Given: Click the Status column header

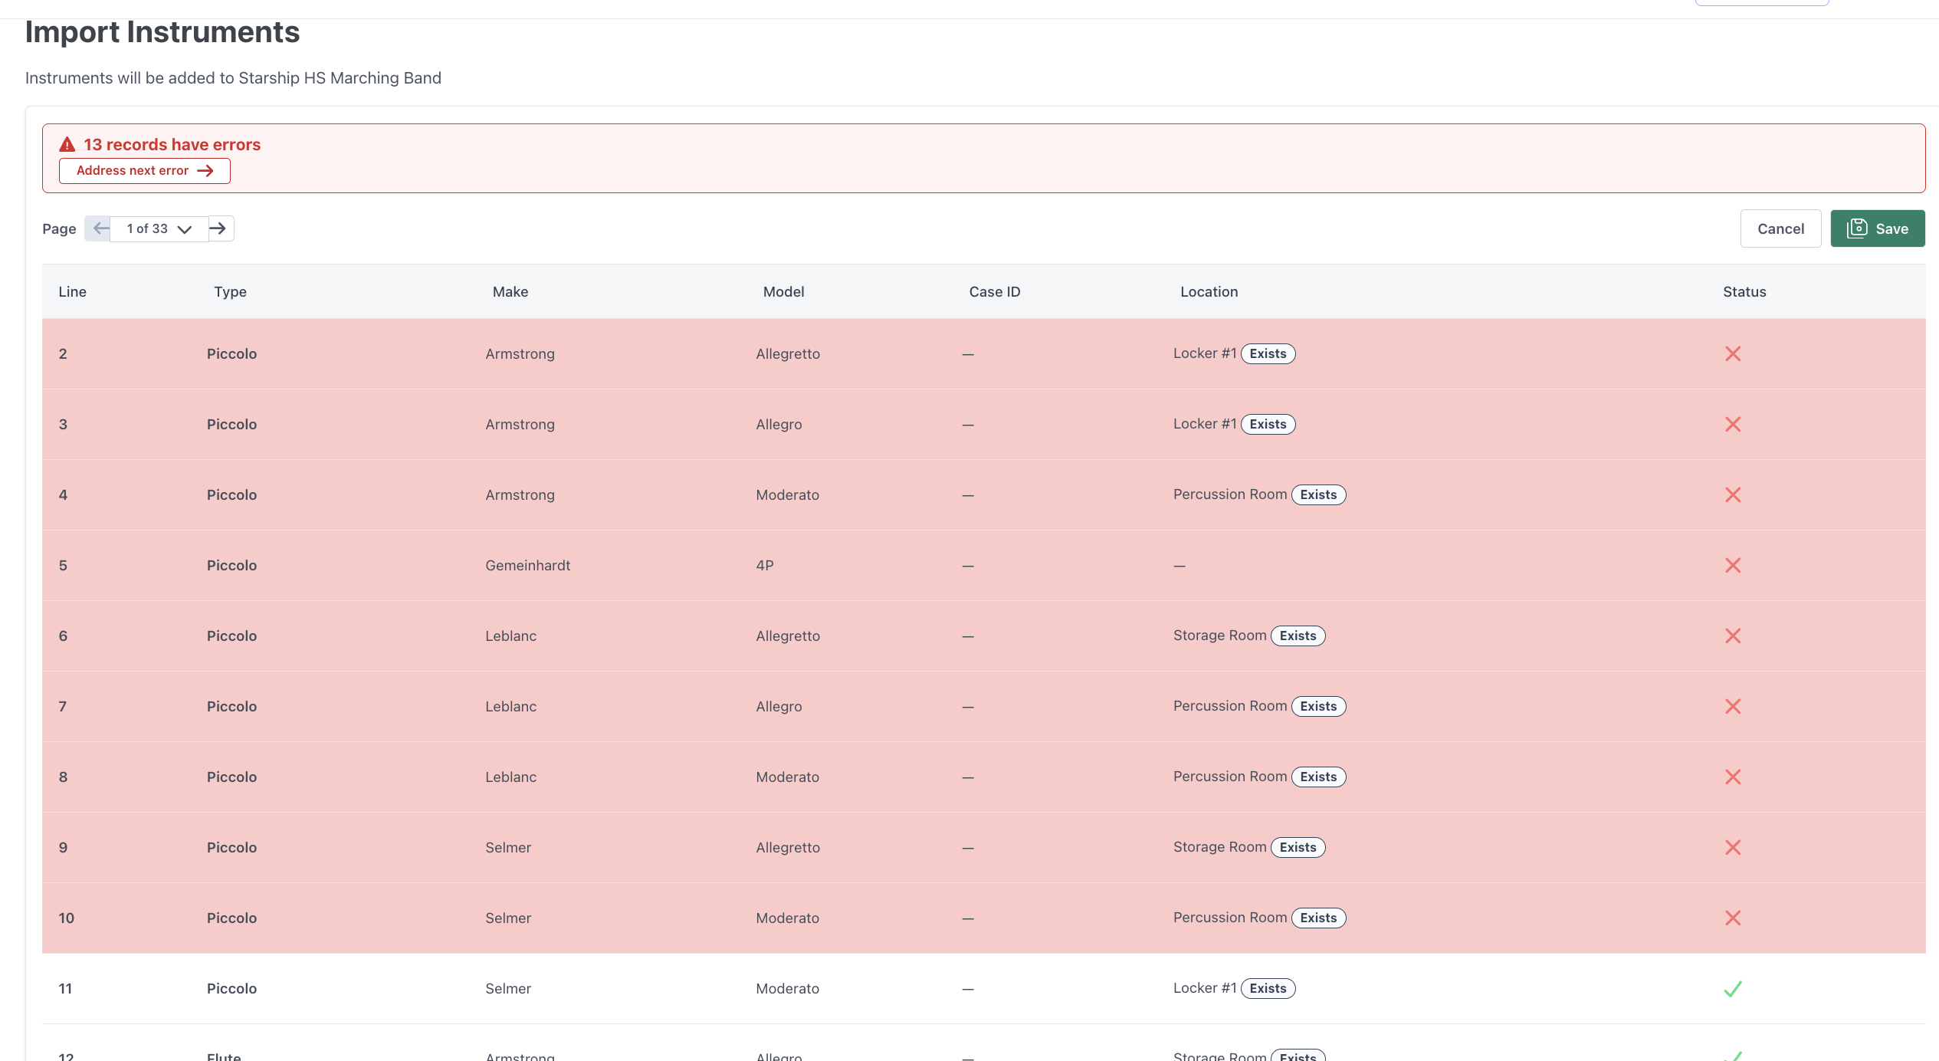Looking at the screenshot, I should pos(1744,291).
